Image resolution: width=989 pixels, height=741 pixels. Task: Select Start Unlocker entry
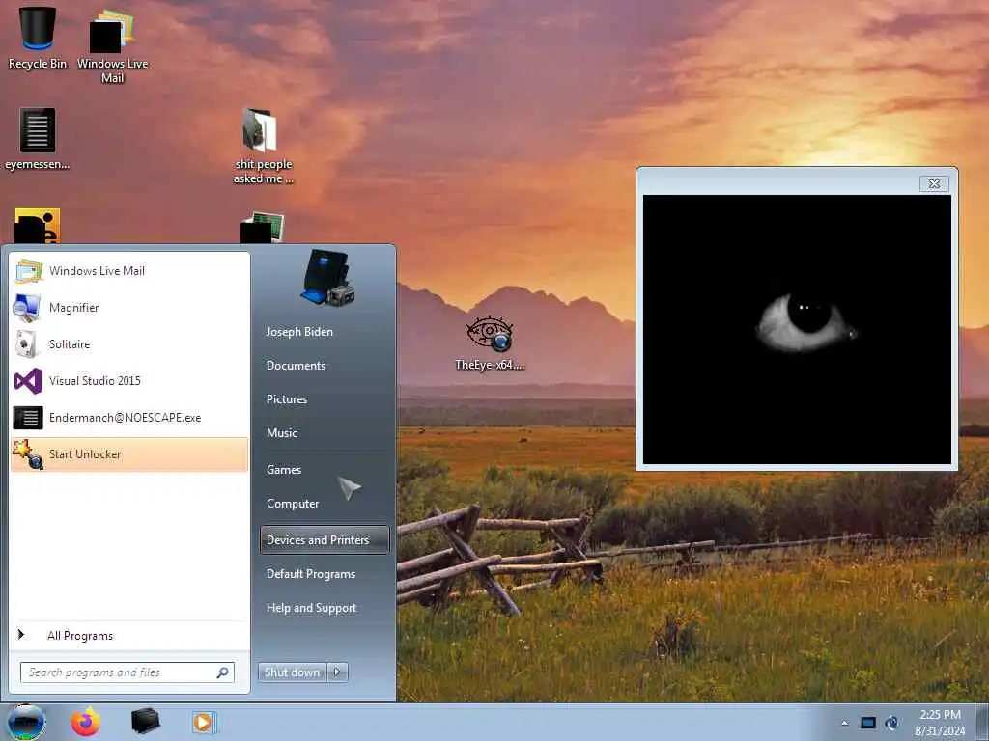tap(129, 454)
